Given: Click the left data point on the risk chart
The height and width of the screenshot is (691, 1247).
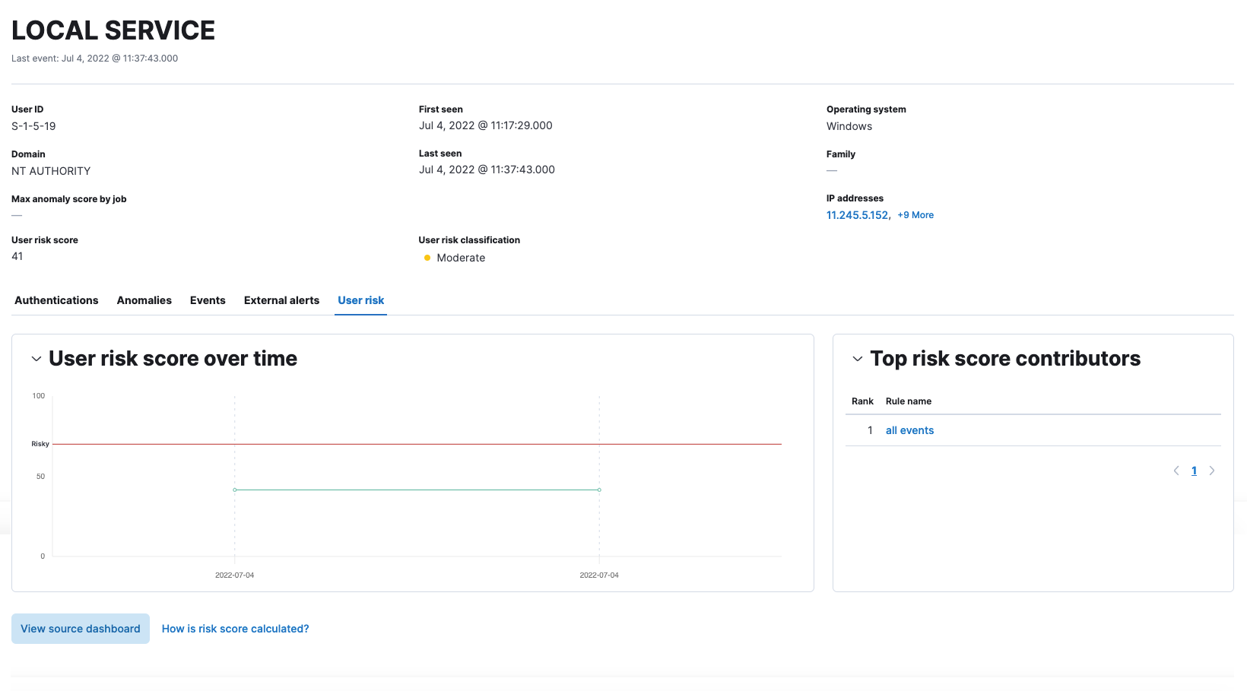Looking at the screenshot, I should click(x=234, y=490).
